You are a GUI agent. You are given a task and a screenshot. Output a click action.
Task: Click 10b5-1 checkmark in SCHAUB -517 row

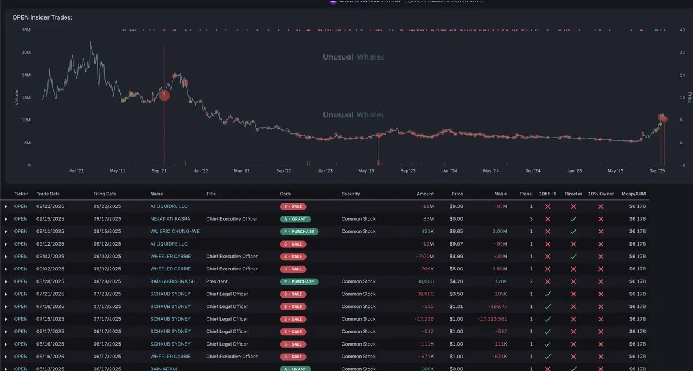pyautogui.click(x=547, y=332)
